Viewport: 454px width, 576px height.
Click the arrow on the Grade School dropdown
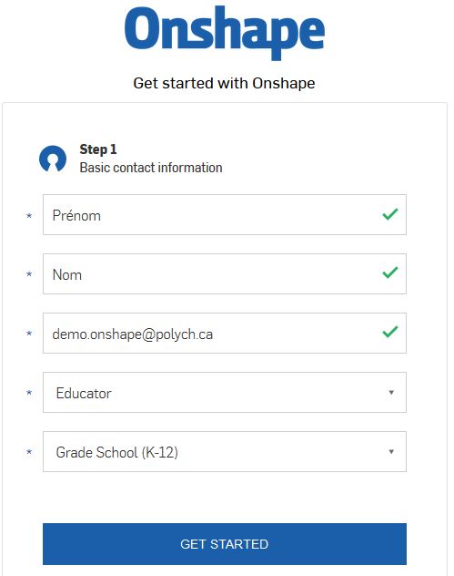391,451
